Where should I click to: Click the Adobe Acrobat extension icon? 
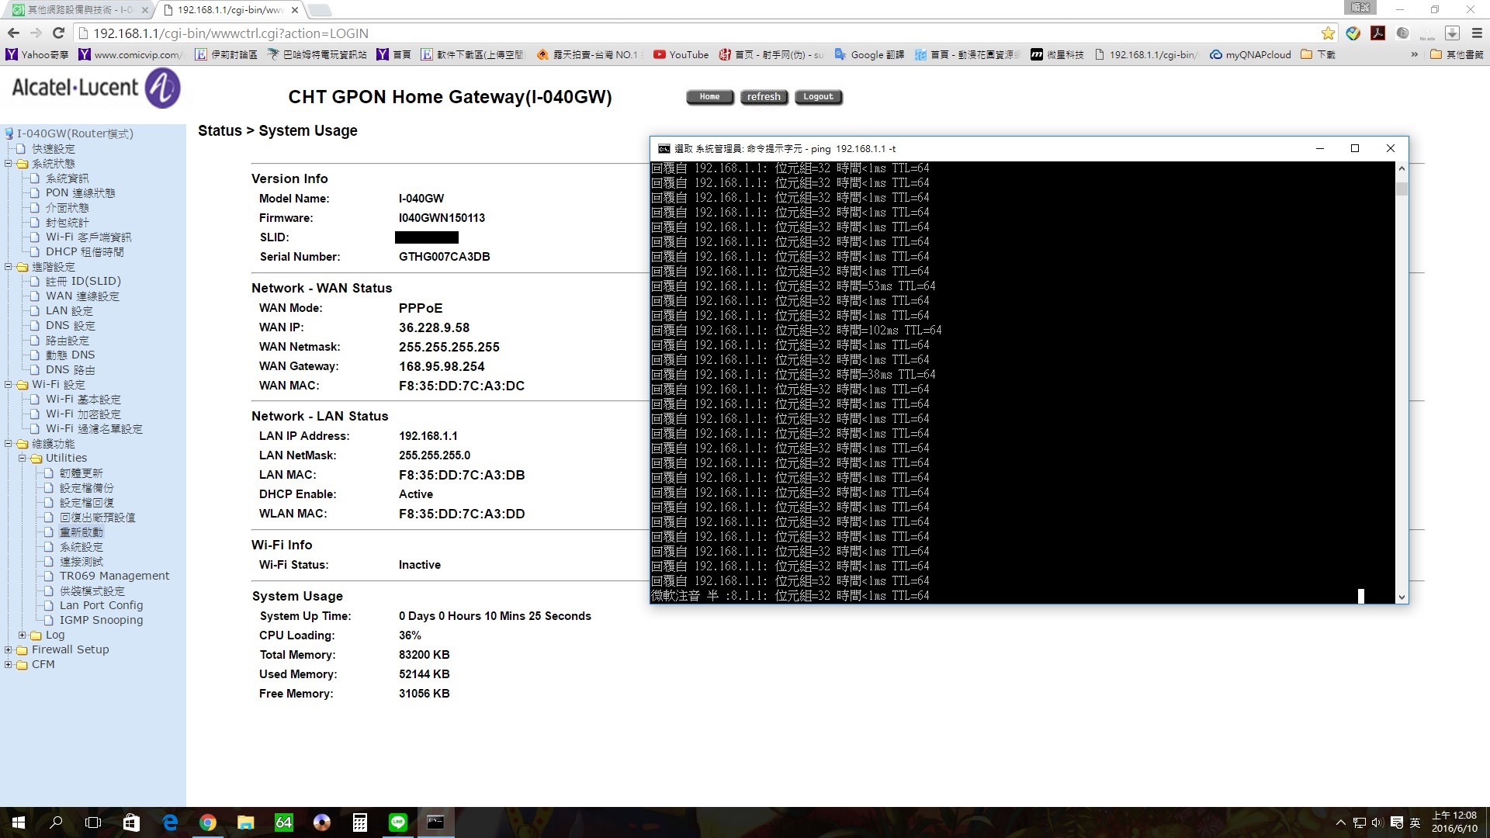coord(1377,33)
